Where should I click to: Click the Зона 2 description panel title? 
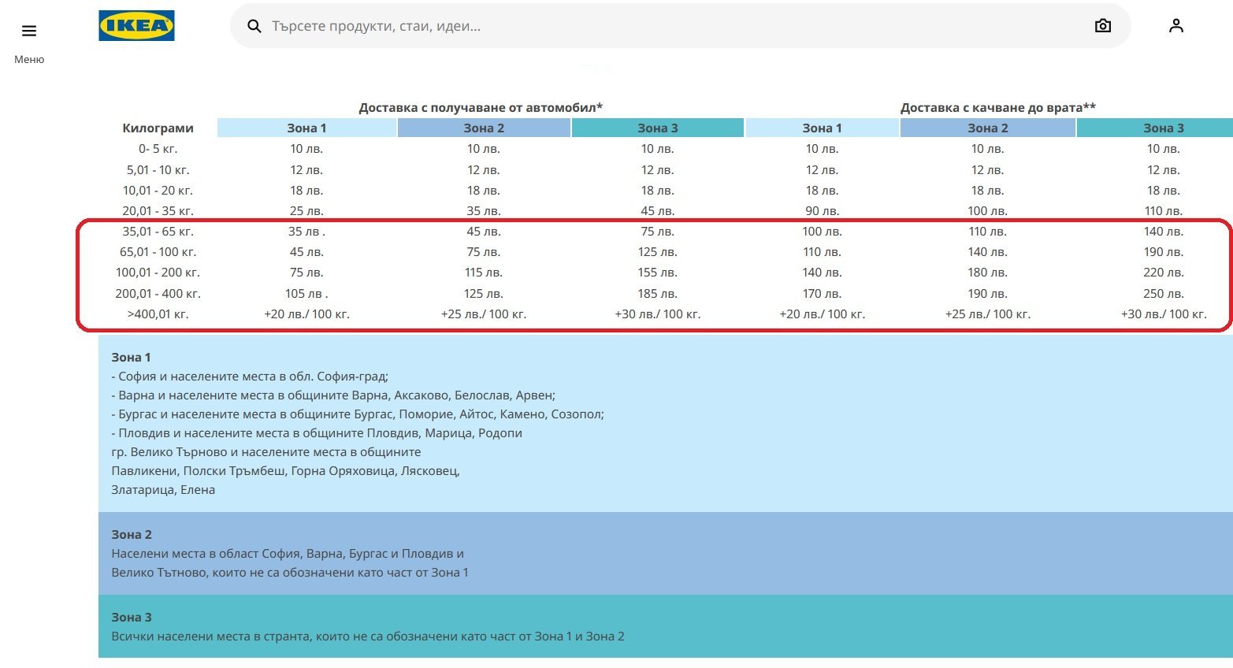coord(132,535)
